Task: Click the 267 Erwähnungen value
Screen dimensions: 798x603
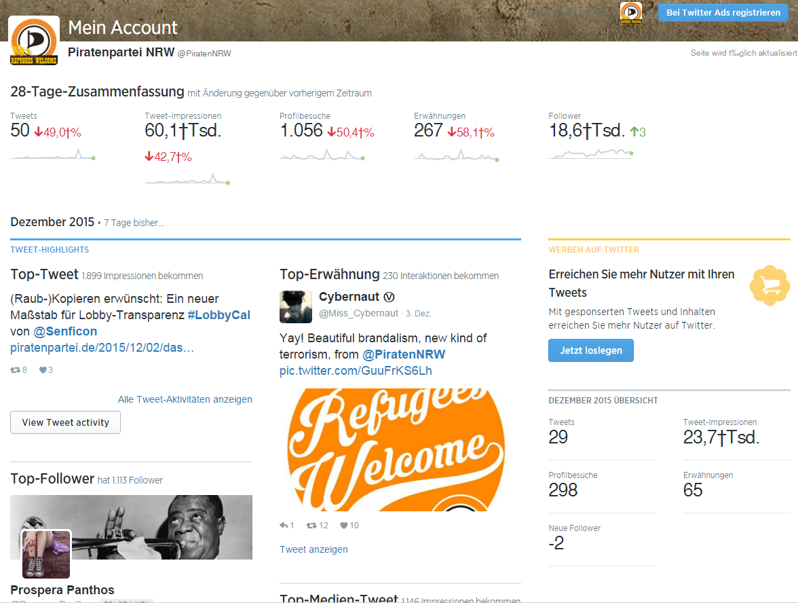Action: pyautogui.click(x=428, y=130)
